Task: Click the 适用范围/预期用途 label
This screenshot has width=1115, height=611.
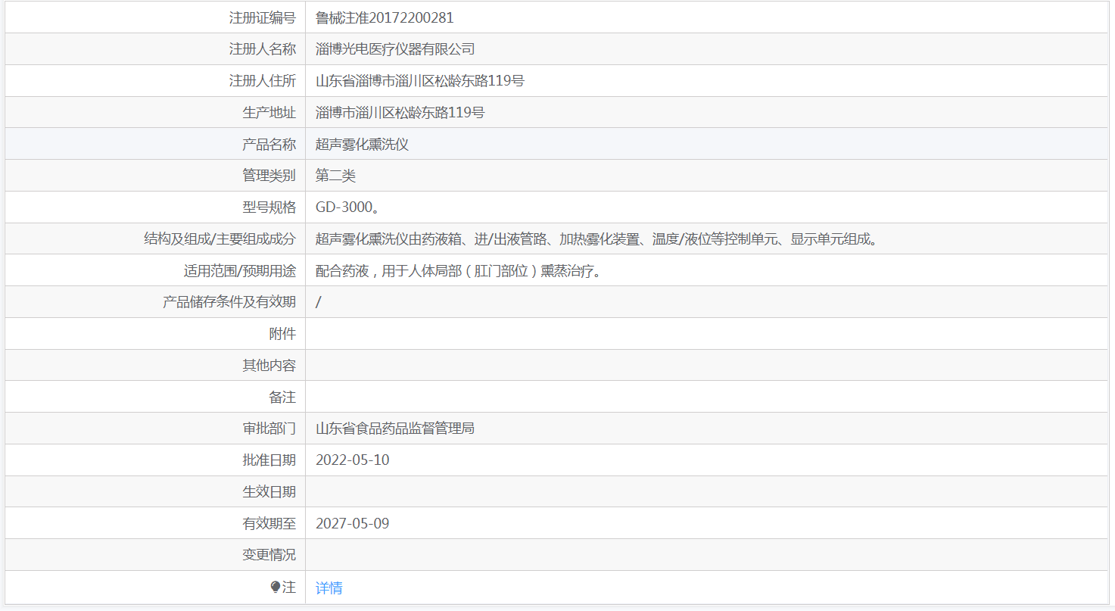Action: [x=240, y=271]
